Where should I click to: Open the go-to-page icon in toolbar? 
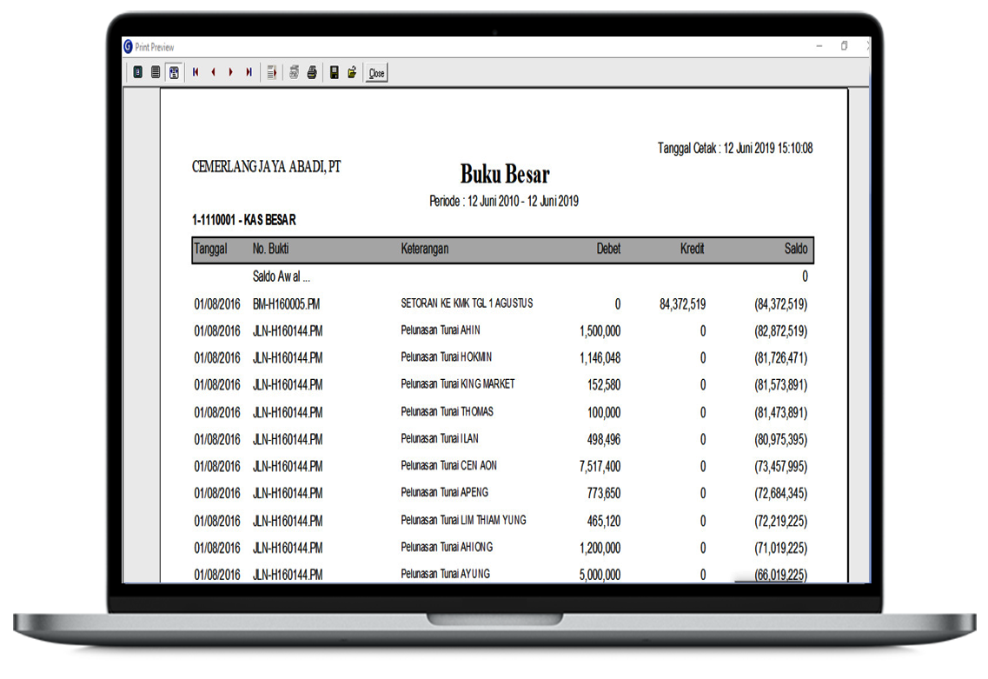(x=272, y=73)
